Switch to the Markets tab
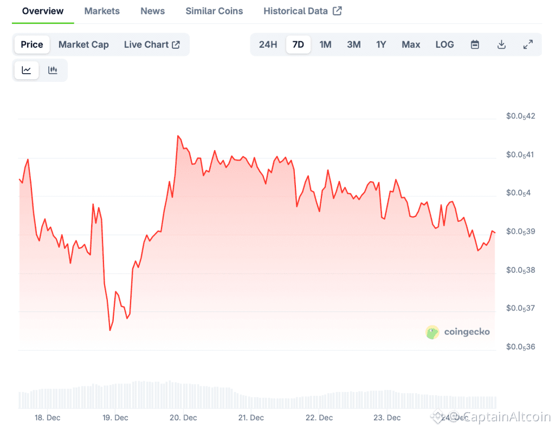This screenshot has width=555, height=430. tap(102, 11)
